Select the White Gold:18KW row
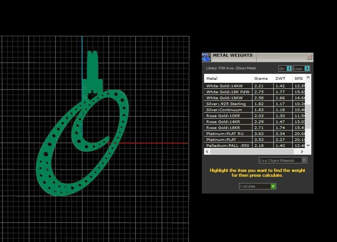The image size is (337, 242). 254,98
